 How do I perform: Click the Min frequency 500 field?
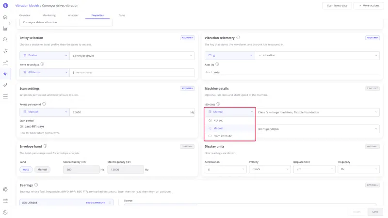point(81,170)
